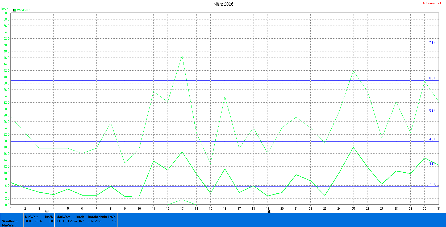The height and width of the screenshot is (227, 446).
Task: Click the 'März 2026' chart title
Action: click(x=223, y=4)
